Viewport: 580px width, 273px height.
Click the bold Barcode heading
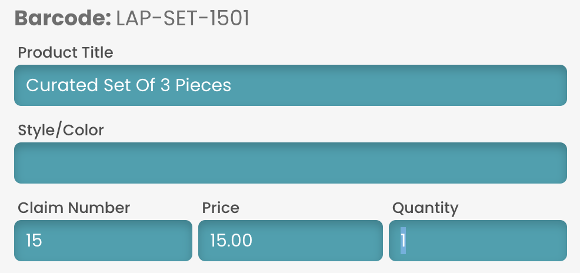coord(63,18)
